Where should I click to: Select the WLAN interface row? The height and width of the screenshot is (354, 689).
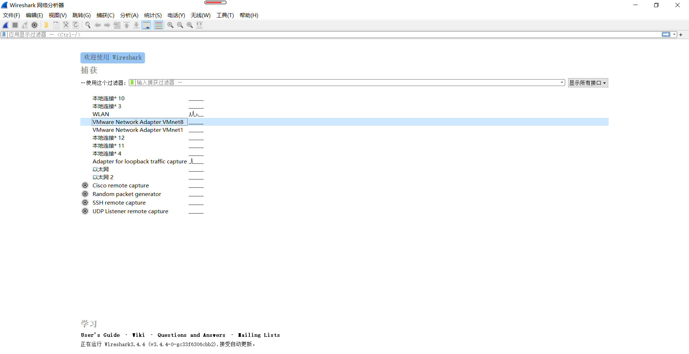point(344,114)
